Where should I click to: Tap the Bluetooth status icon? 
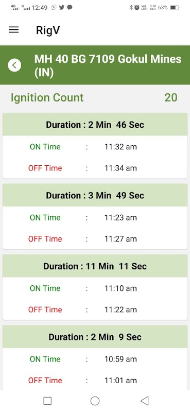tap(131, 8)
